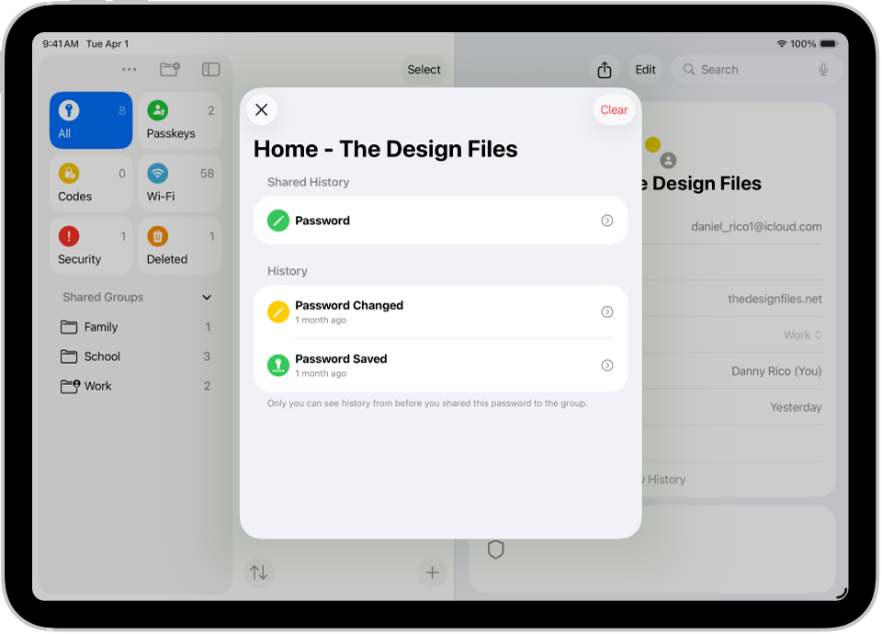Open the Password Saved history entry
This screenshot has height=634, width=882.
point(440,366)
